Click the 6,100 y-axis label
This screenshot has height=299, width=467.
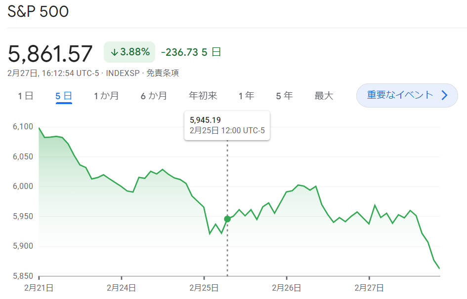click(23, 127)
